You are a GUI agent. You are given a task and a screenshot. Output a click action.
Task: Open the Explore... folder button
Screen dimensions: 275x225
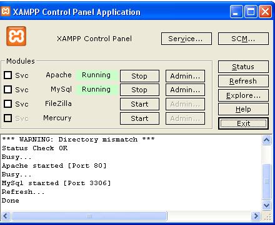pos(243,95)
